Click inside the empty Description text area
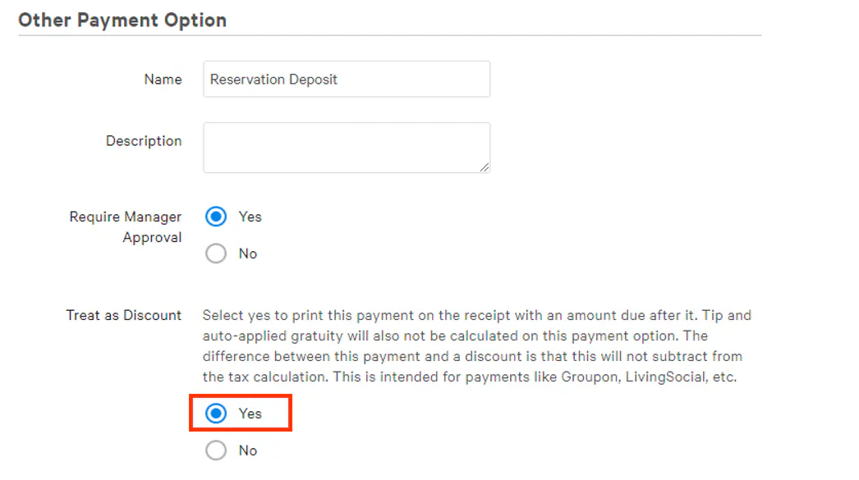This screenshot has height=480, width=859. [x=346, y=148]
